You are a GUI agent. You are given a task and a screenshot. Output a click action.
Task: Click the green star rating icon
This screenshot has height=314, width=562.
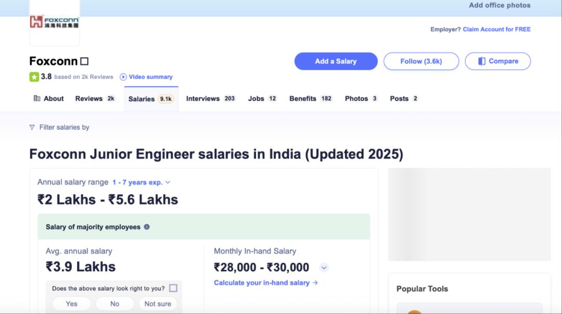pos(34,77)
